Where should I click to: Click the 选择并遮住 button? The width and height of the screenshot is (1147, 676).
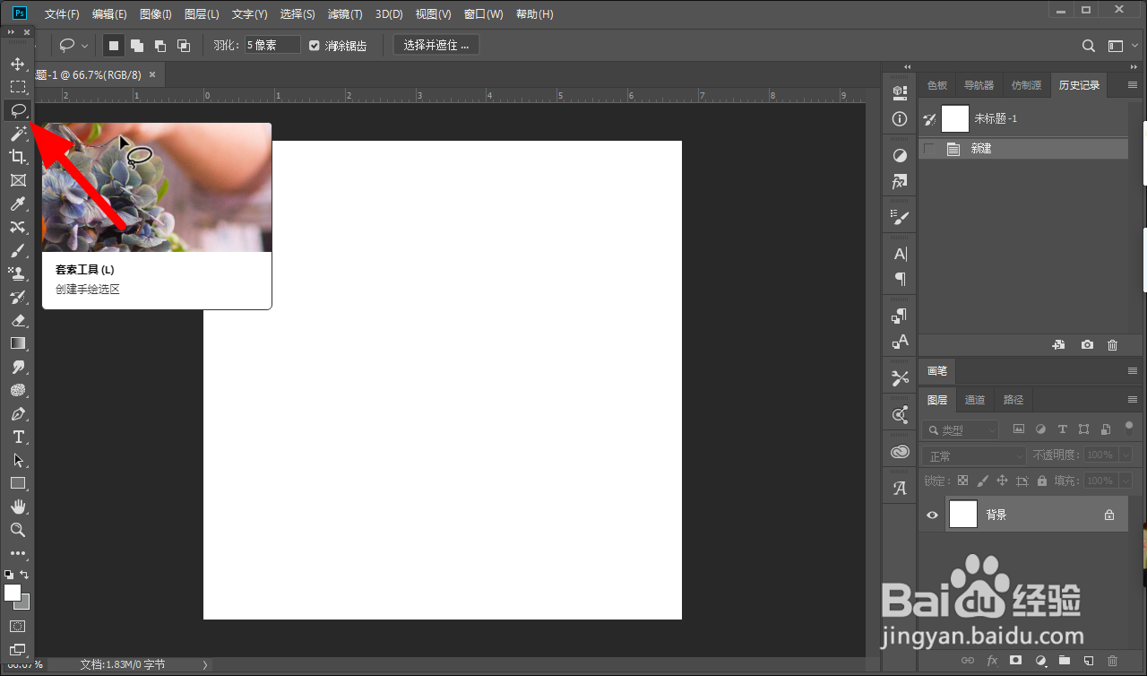point(436,45)
